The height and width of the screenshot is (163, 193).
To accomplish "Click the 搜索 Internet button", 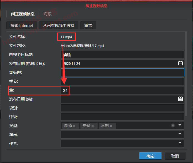I will [22, 26].
